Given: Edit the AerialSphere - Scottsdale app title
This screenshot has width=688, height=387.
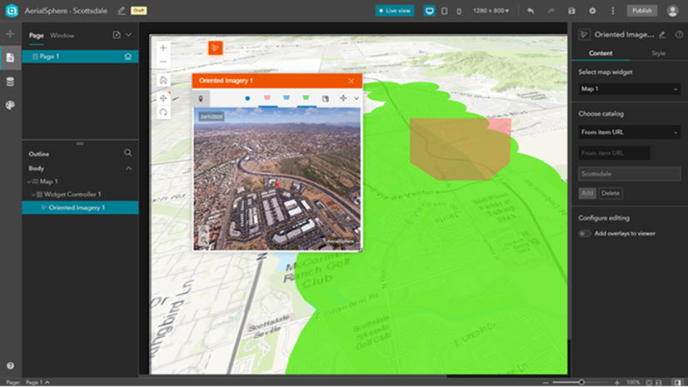Looking at the screenshot, I should (122, 11).
